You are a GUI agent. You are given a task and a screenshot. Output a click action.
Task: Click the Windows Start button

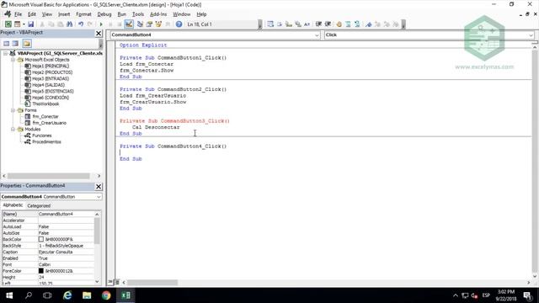point(9,295)
